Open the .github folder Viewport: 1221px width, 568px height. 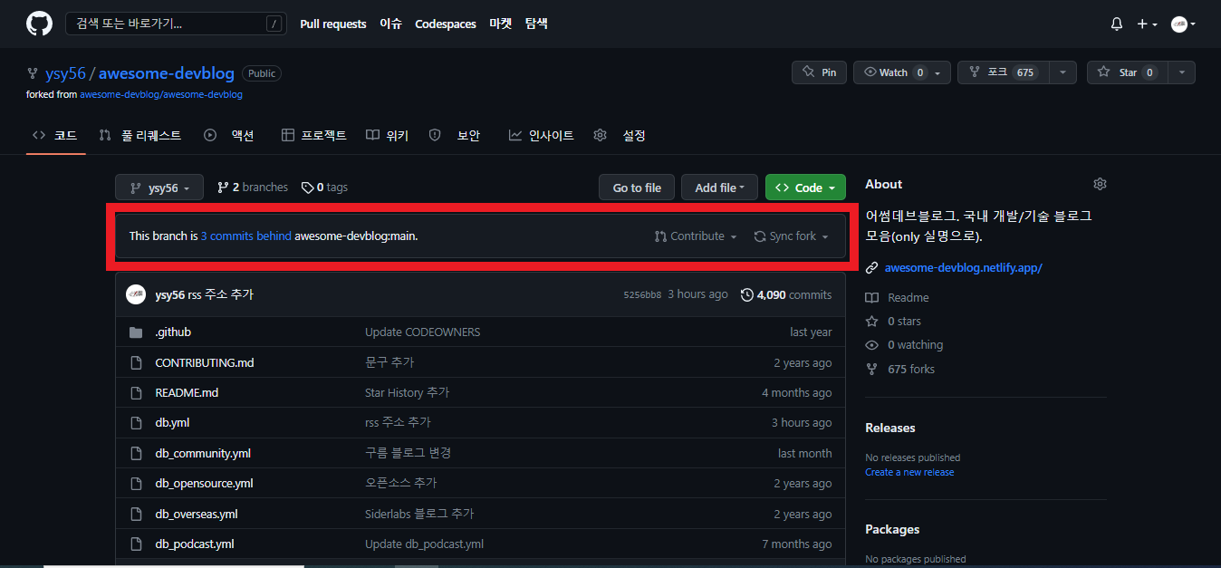point(173,332)
